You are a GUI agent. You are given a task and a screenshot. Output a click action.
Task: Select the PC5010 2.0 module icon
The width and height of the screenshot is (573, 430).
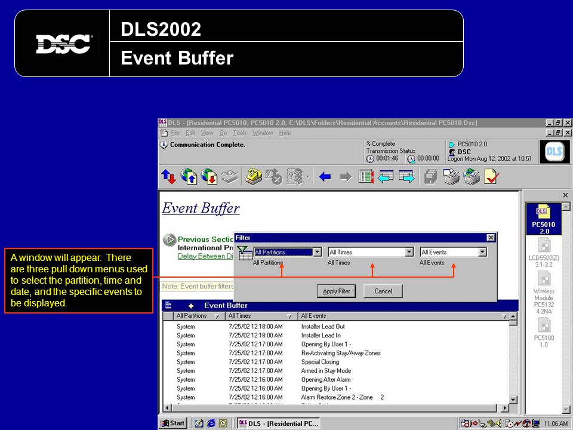(543, 219)
